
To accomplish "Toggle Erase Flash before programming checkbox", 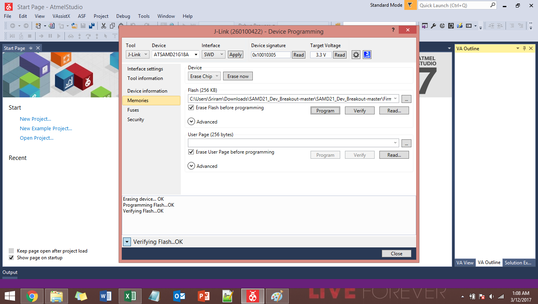I will coord(191,108).
